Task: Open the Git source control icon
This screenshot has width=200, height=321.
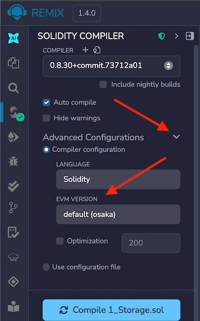Action: [x=13, y=208]
